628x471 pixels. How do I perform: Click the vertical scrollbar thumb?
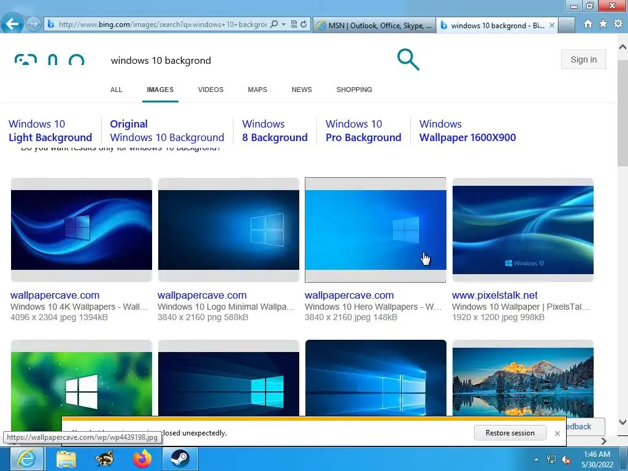pos(622,113)
